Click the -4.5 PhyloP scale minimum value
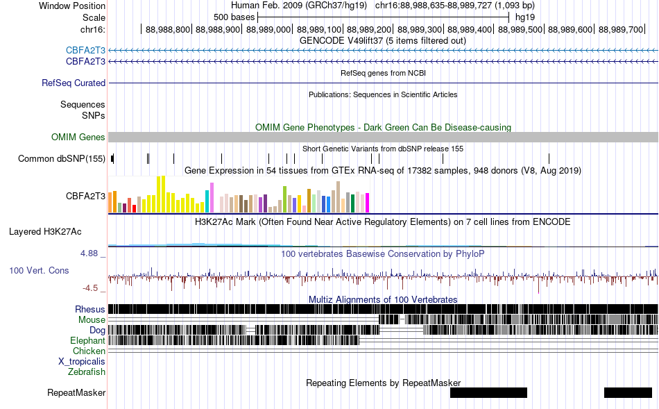659x409 pixels. tap(90, 287)
